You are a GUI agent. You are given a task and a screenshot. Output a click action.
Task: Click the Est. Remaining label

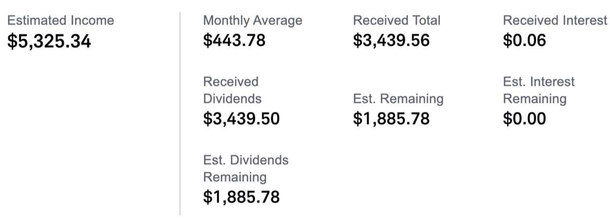[x=398, y=99]
